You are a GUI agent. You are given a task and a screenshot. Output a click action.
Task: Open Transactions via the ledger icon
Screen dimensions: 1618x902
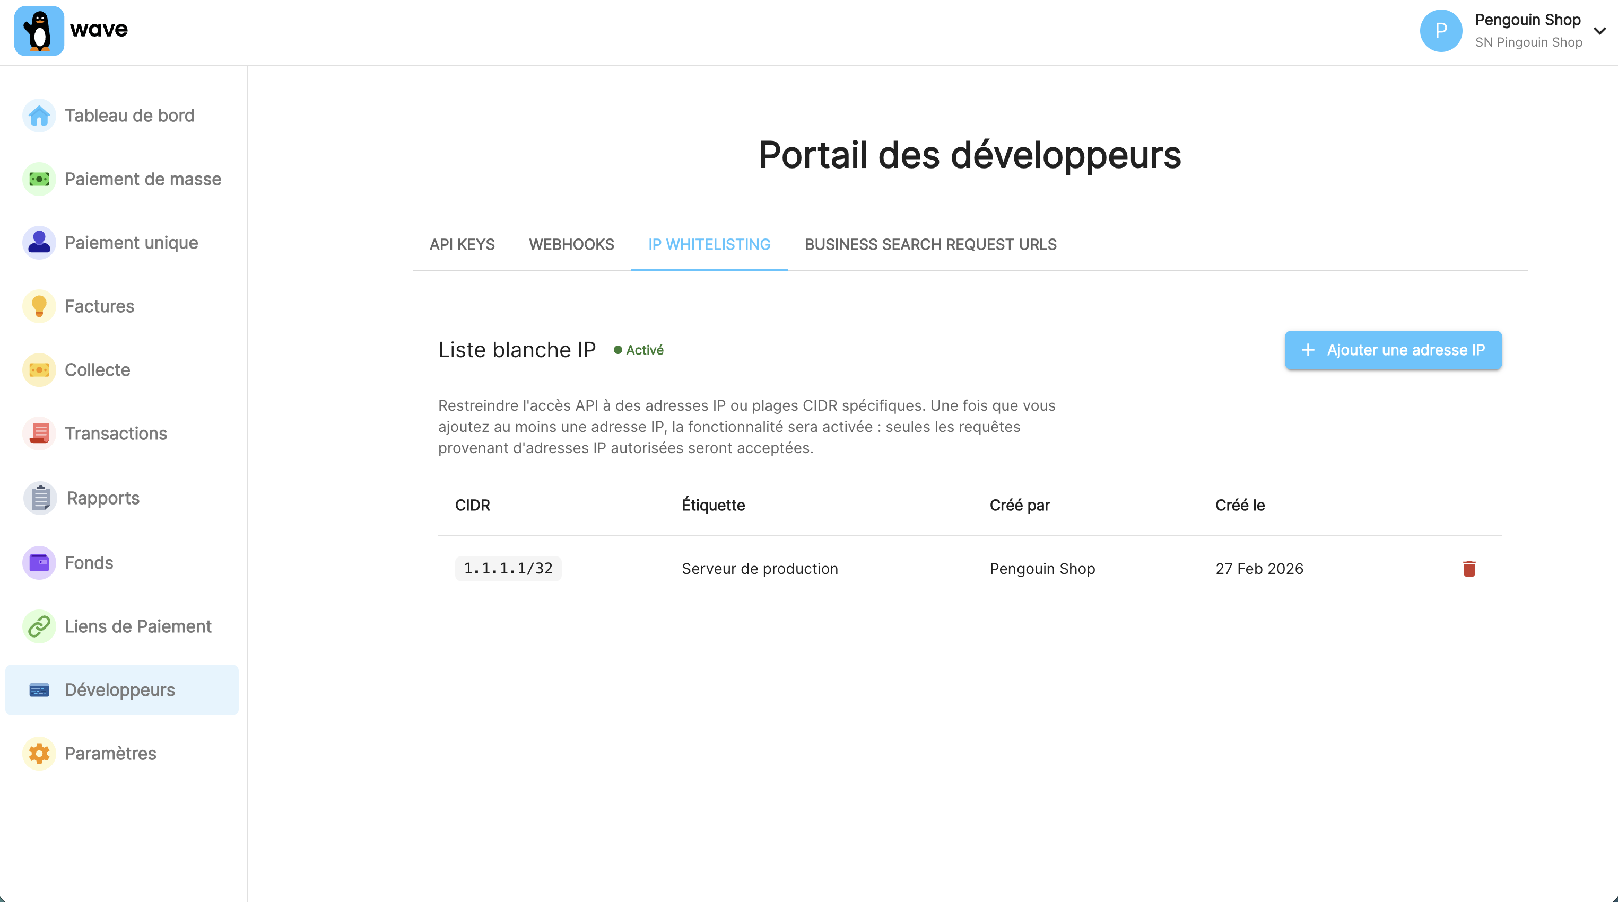[x=39, y=433]
